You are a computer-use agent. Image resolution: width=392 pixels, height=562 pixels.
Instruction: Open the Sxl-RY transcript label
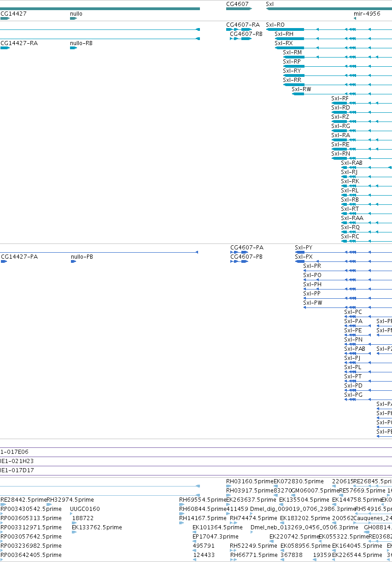coord(292,71)
